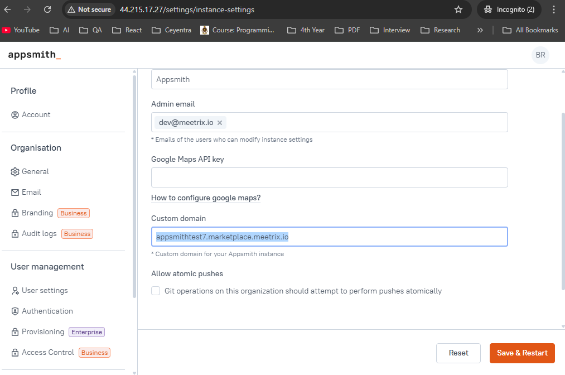Click the Business badge beside Branding
This screenshot has width=565, height=375.
(x=74, y=213)
